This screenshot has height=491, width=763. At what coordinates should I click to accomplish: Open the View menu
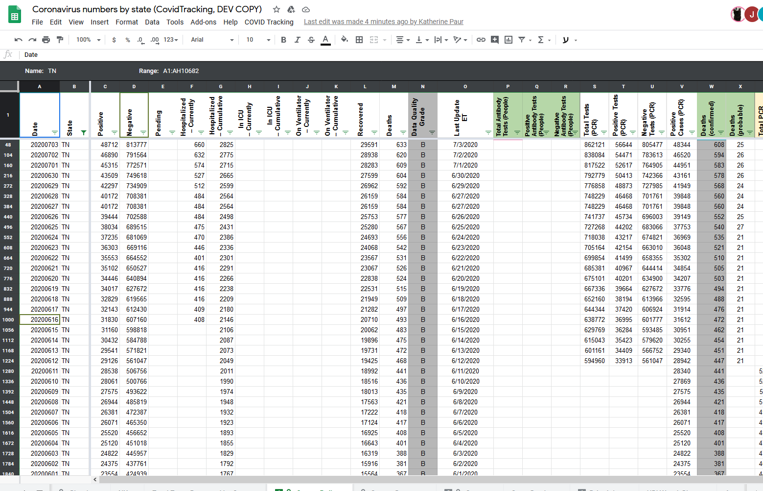click(x=76, y=22)
